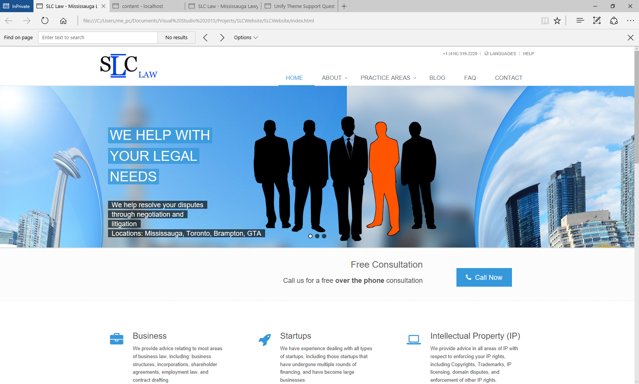
Task: Add page to favorites with star icon
Action: (557, 21)
